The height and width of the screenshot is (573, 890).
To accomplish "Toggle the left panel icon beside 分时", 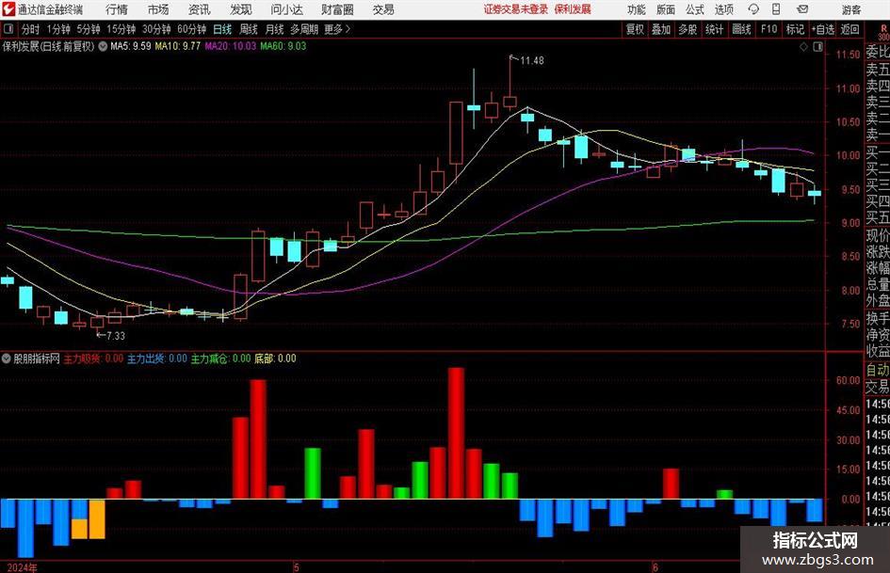I will [x=8, y=29].
